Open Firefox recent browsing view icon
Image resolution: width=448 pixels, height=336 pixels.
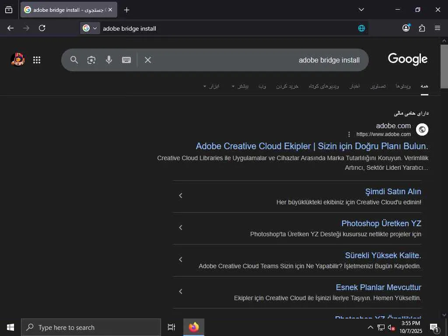(9, 10)
